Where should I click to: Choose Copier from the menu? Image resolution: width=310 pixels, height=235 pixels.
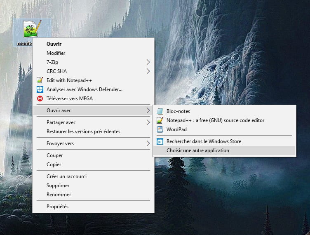coord(93,164)
